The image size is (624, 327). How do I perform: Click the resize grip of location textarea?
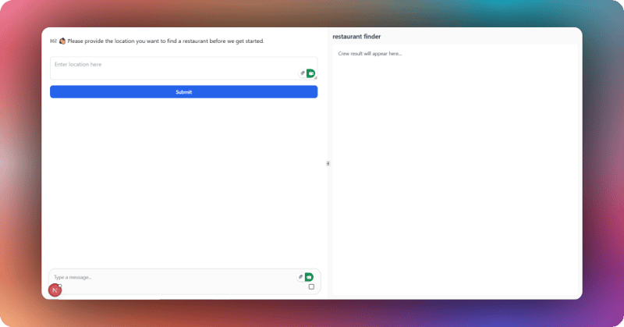pyautogui.click(x=316, y=78)
